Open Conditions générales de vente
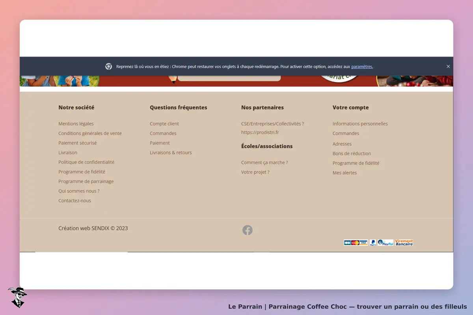Screen dimensions: 473x315 (90, 133)
